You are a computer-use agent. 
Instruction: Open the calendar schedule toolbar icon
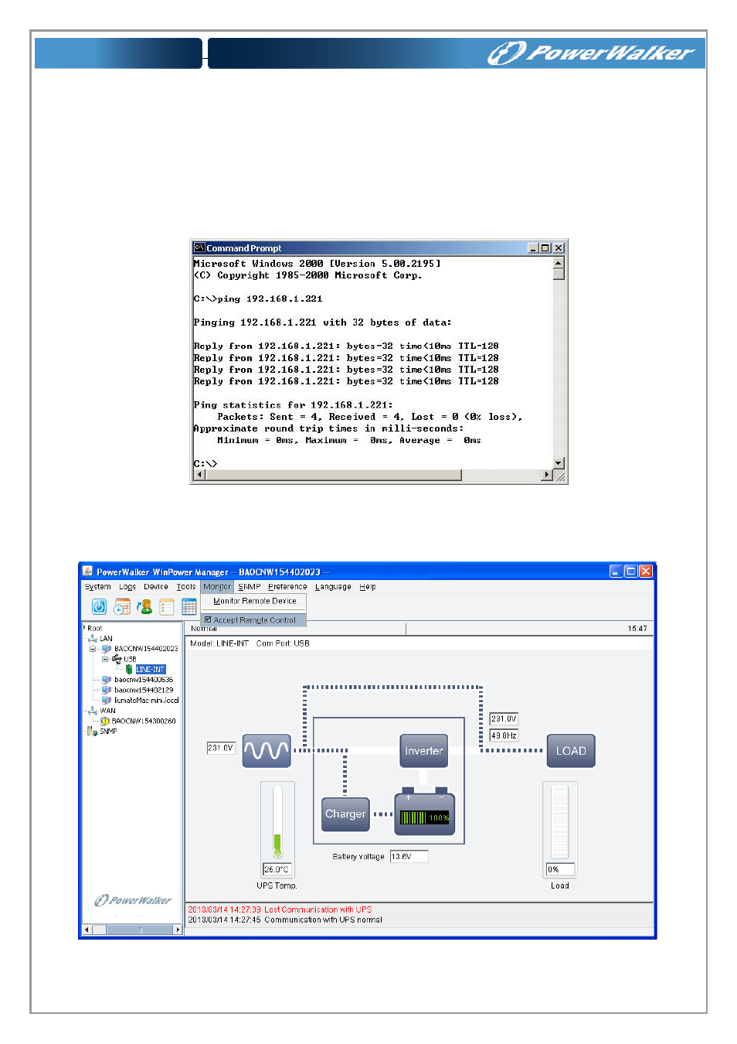[122, 606]
